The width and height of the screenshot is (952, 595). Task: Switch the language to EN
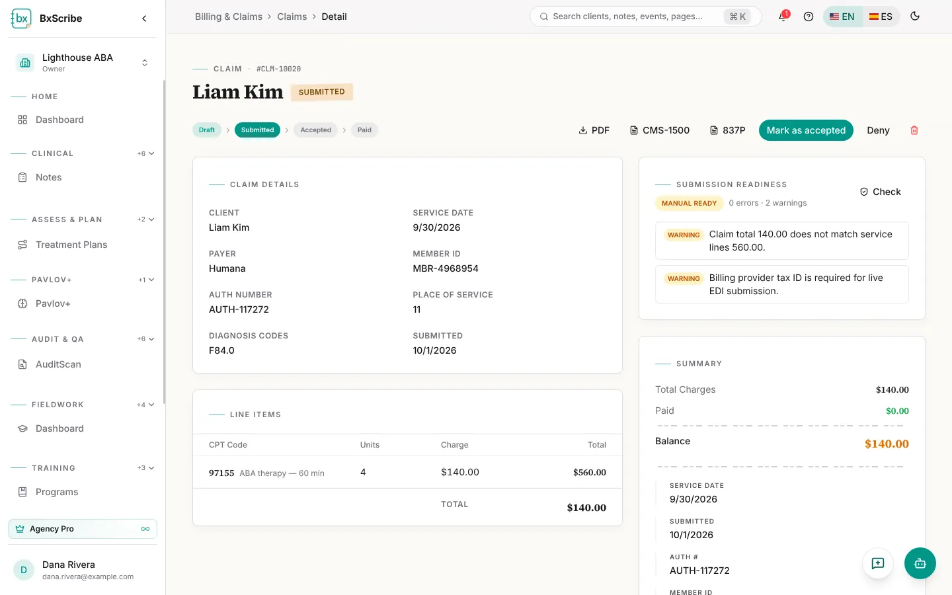point(842,17)
